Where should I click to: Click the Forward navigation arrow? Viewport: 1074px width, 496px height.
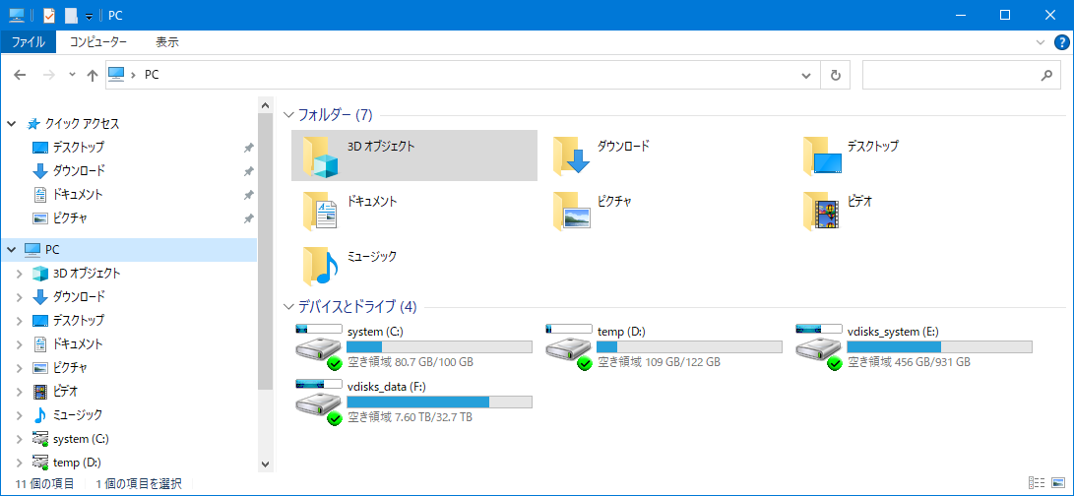pyautogui.click(x=48, y=76)
